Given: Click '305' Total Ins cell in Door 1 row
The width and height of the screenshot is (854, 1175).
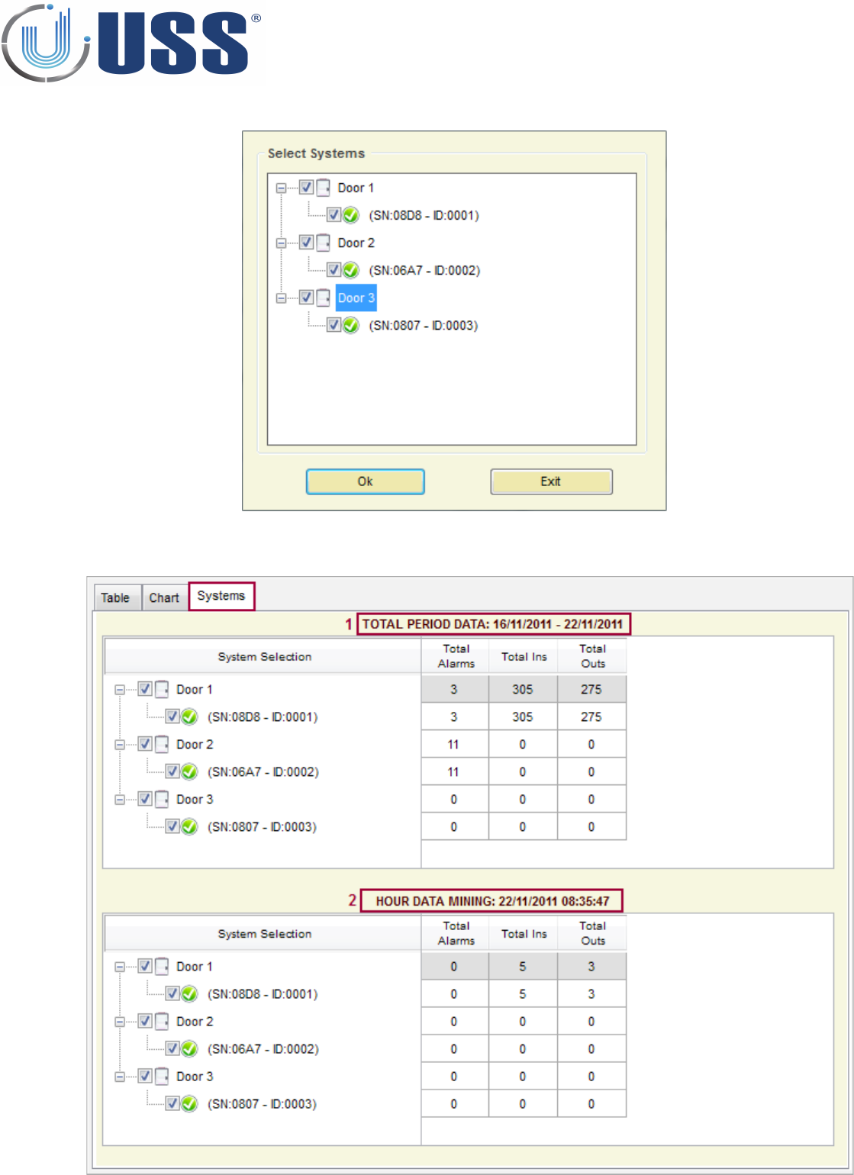Looking at the screenshot, I should pyautogui.click(x=524, y=690).
